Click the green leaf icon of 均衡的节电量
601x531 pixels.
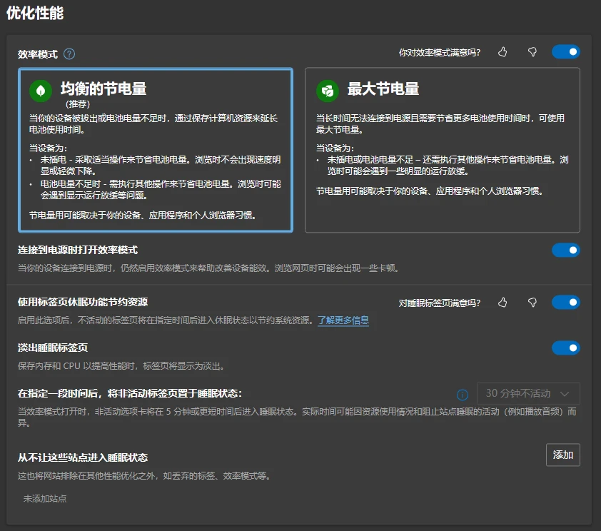pos(41,91)
